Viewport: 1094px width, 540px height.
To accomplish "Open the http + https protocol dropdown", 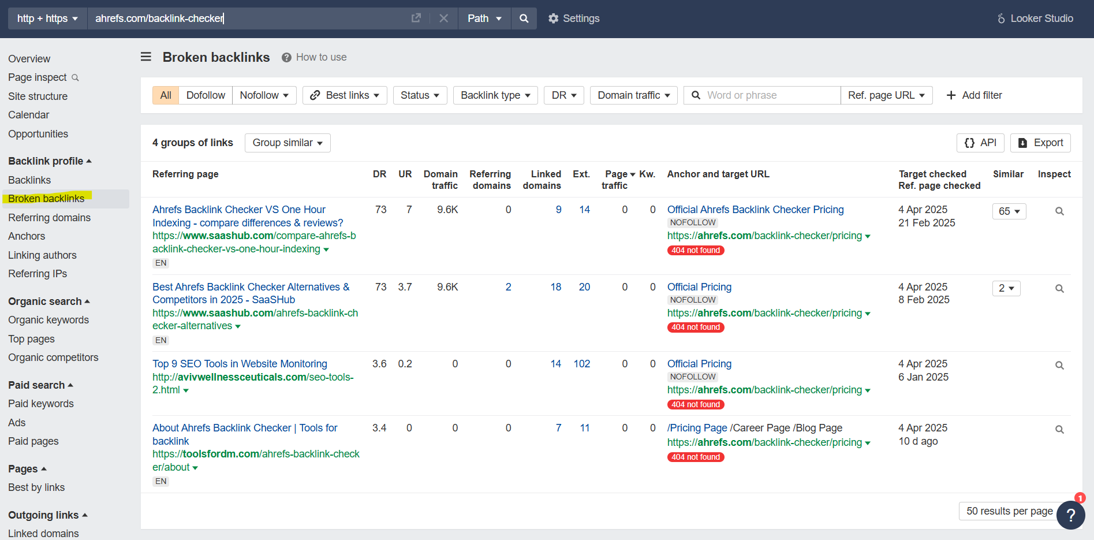I will point(47,18).
